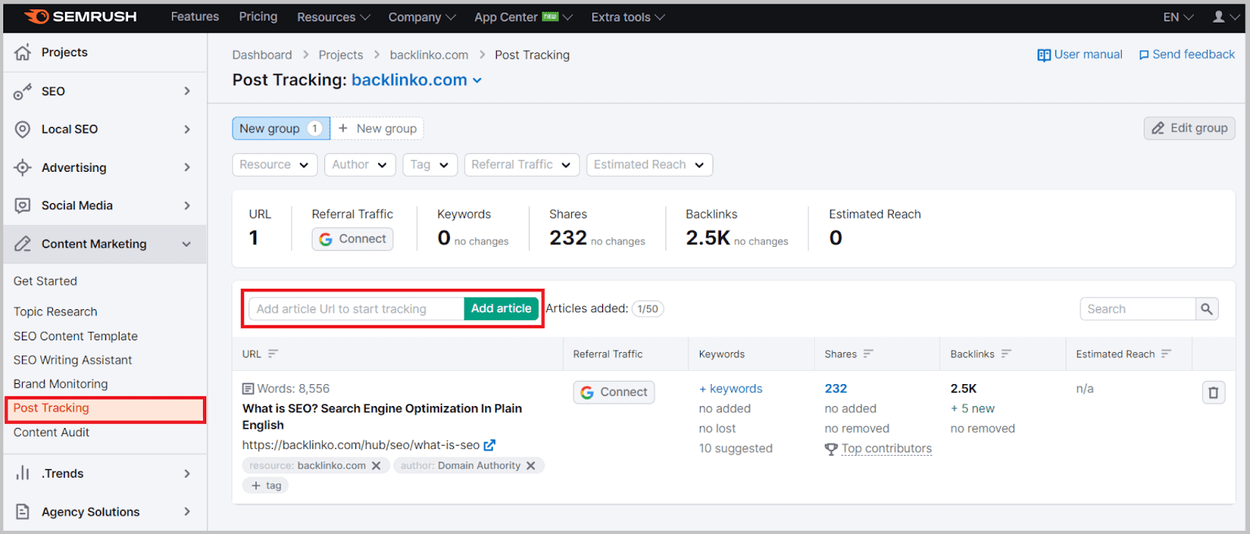Open the Estimated Reach filter dropdown
Screen dimensions: 1250x534
point(649,165)
